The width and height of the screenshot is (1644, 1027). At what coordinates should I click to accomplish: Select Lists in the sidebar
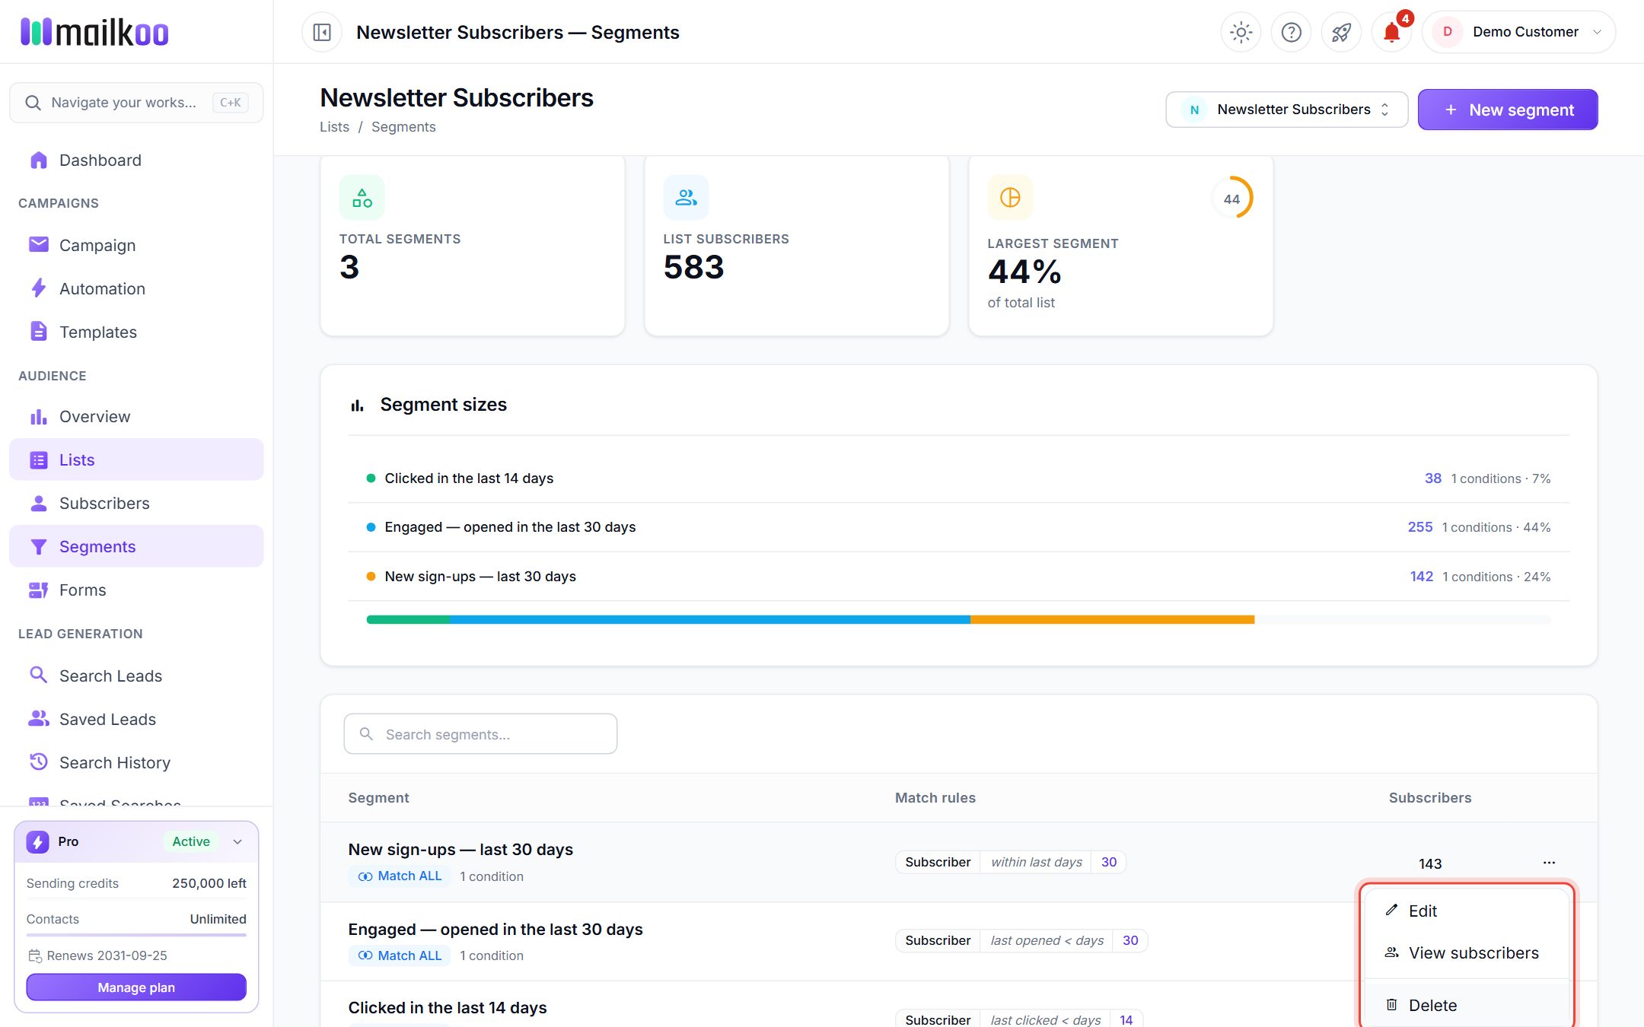pos(136,459)
